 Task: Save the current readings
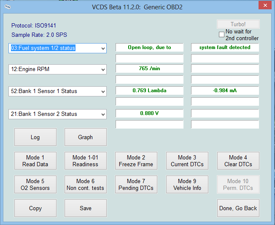coord(86,208)
